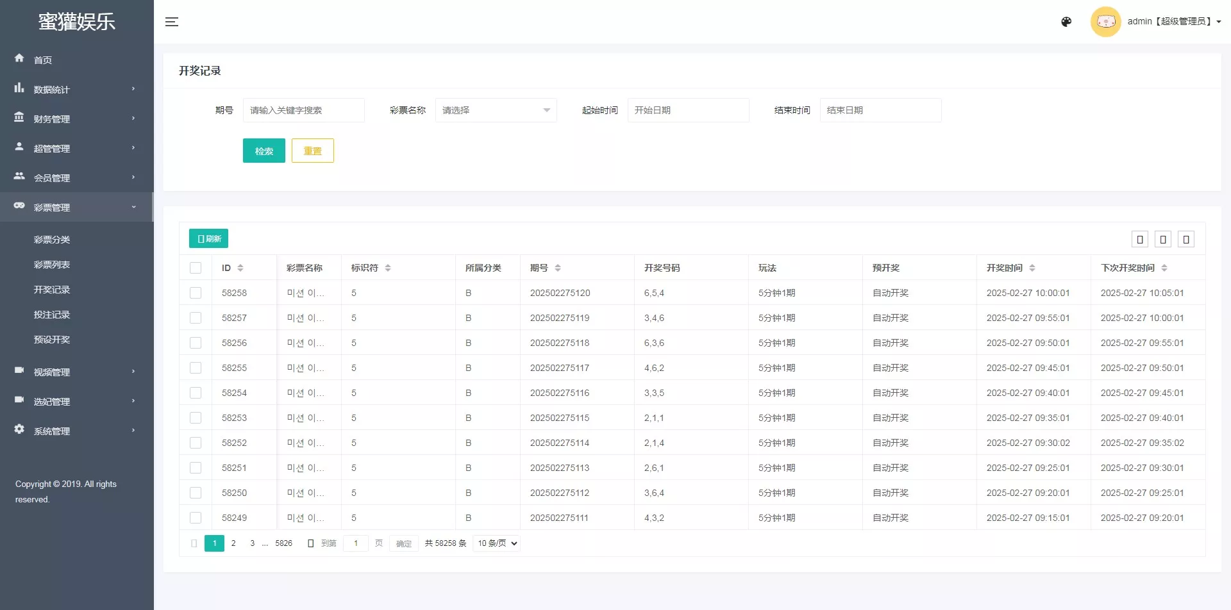The height and width of the screenshot is (610, 1231).
Task: Change the 10 条/页 page size dropdown
Action: (496, 543)
